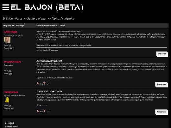Downvote Patolamenea's reply

click(x=44, y=111)
